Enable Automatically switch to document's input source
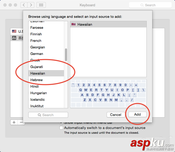Viewport: 175px width, 152px height. [x=61, y=128]
